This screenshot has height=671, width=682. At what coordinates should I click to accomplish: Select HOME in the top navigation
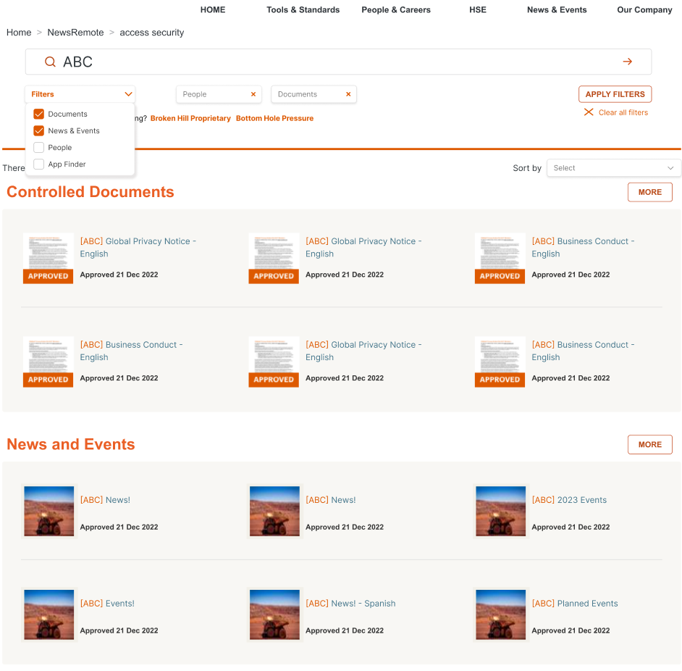(x=212, y=9)
